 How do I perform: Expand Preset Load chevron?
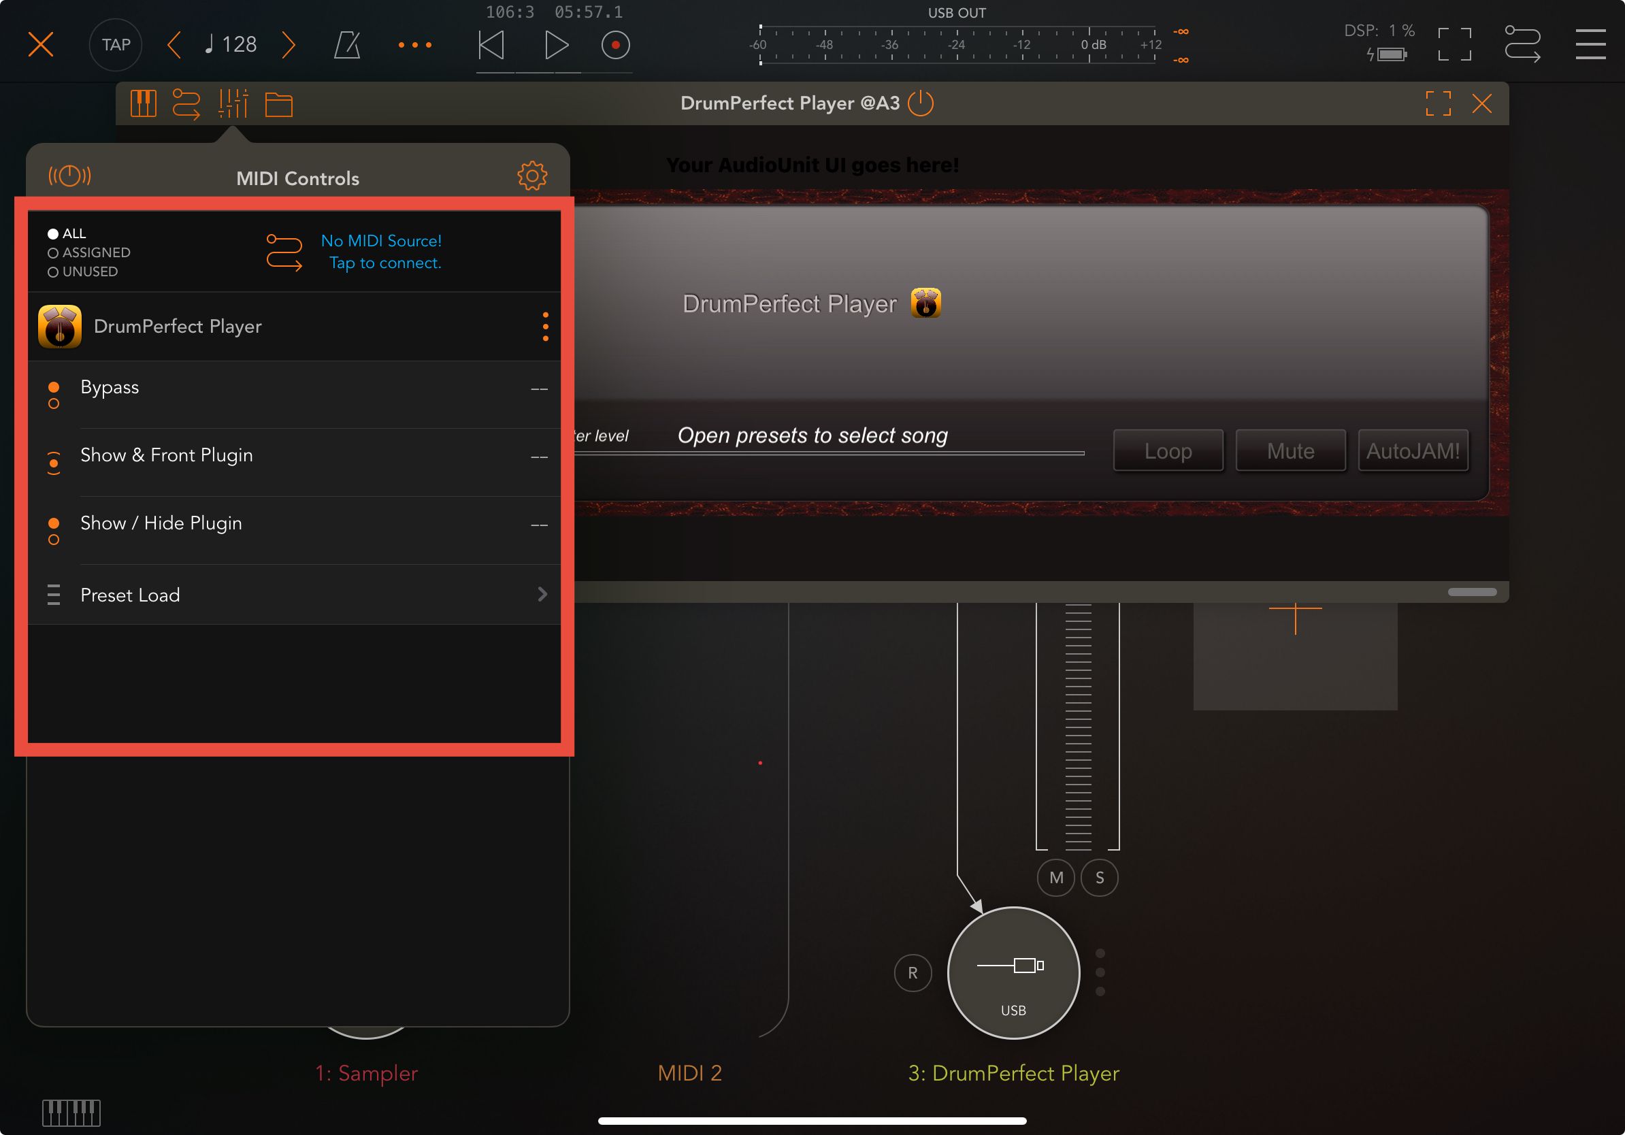pyautogui.click(x=542, y=595)
